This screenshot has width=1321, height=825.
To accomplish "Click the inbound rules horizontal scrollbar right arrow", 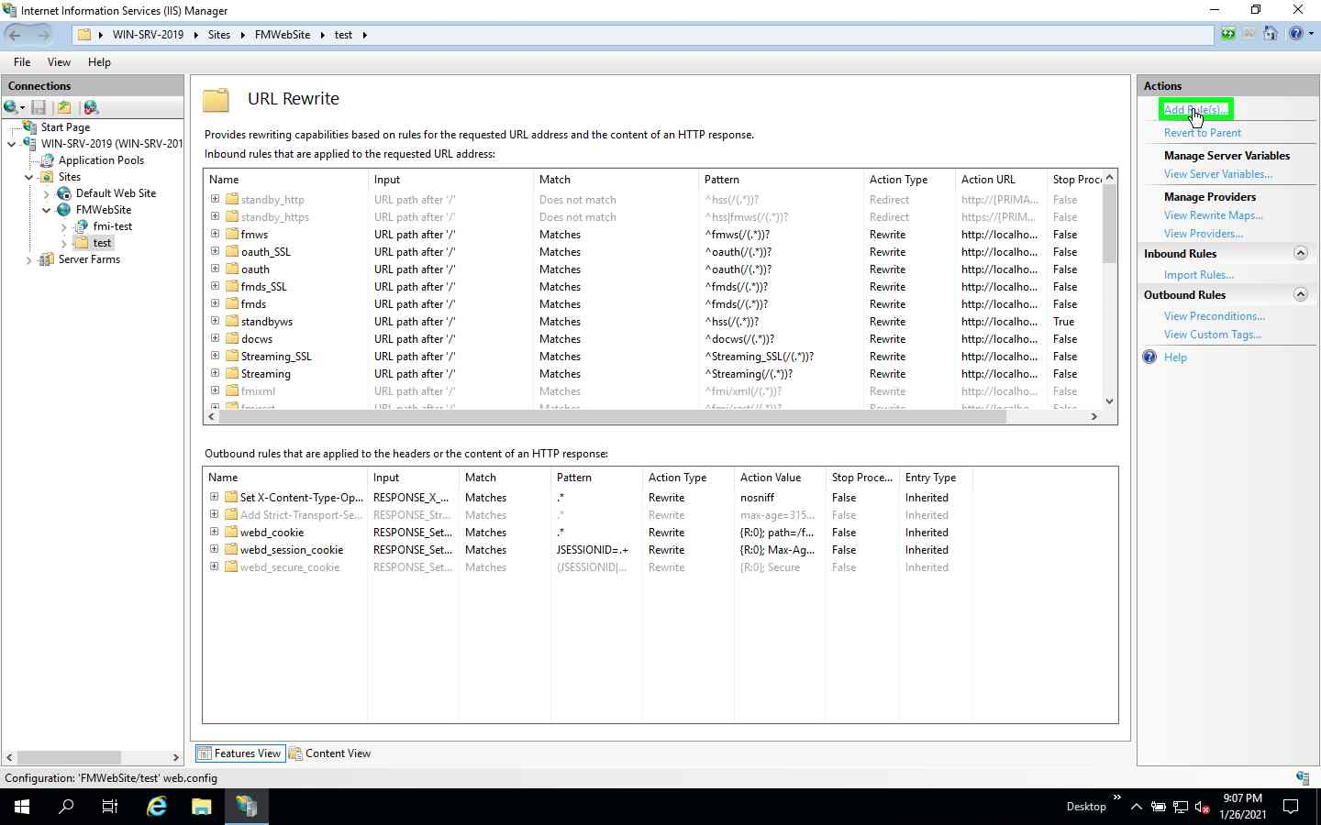I will [1094, 417].
